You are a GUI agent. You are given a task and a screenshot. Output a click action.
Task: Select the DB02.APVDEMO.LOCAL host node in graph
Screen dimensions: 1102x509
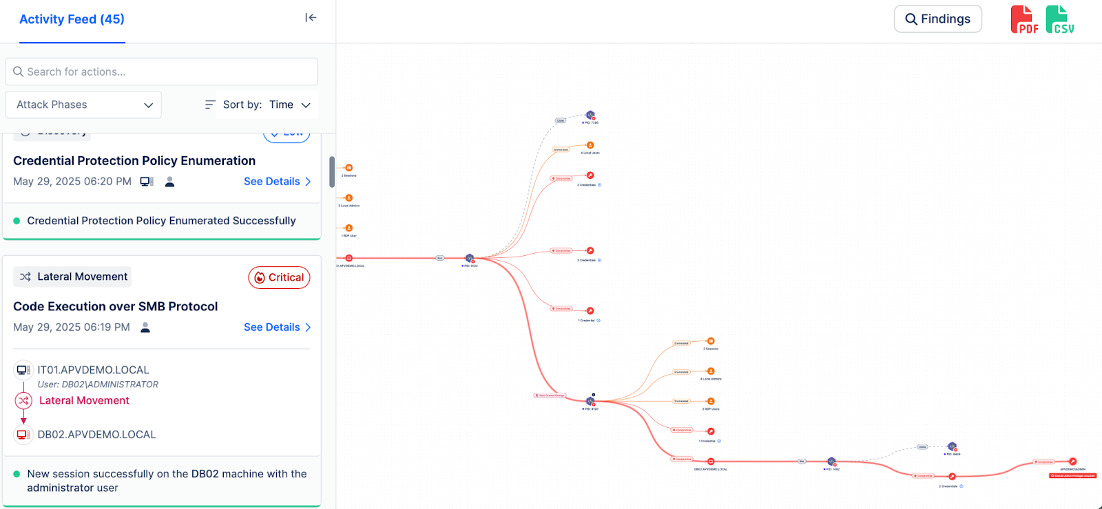click(x=711, y=462)
